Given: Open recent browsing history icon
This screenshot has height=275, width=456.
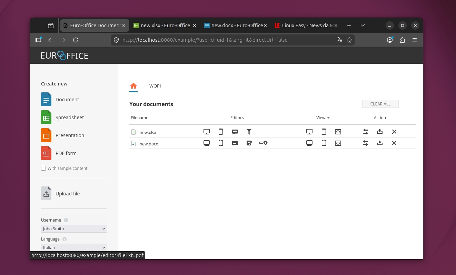Looking at the screenshot, I should [51, 26].
